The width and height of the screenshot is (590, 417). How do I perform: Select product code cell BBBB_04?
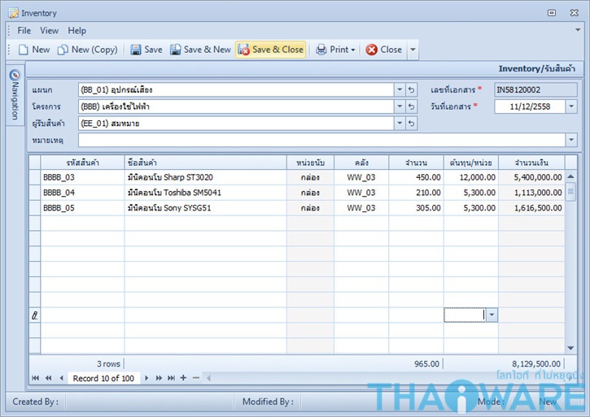(x=82, y=193)
